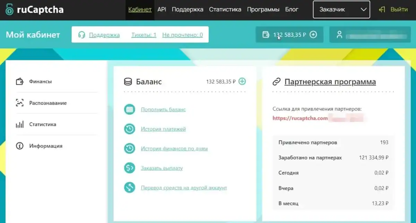Click the green plus beside Баланс amount
This screenshot has height=223, width=416.
[x=242, y=82]
